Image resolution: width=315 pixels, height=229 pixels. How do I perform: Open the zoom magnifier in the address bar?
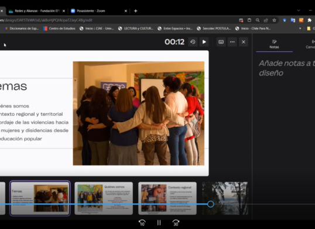click(258, 20)
